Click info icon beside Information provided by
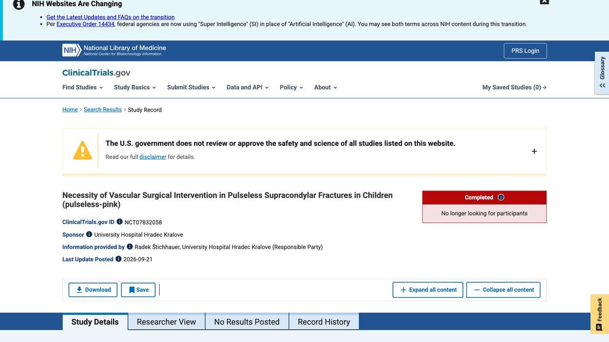Viewport: 609px width, 342px height. (129, 247)
